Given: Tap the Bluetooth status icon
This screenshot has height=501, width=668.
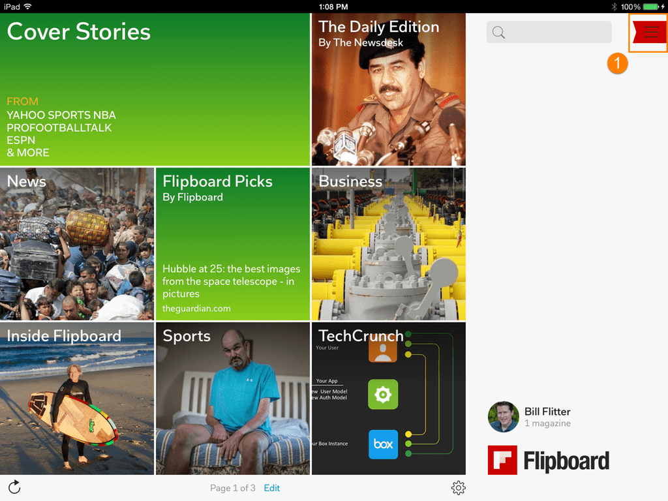Looking at the screenshot, I should (615, 7).
